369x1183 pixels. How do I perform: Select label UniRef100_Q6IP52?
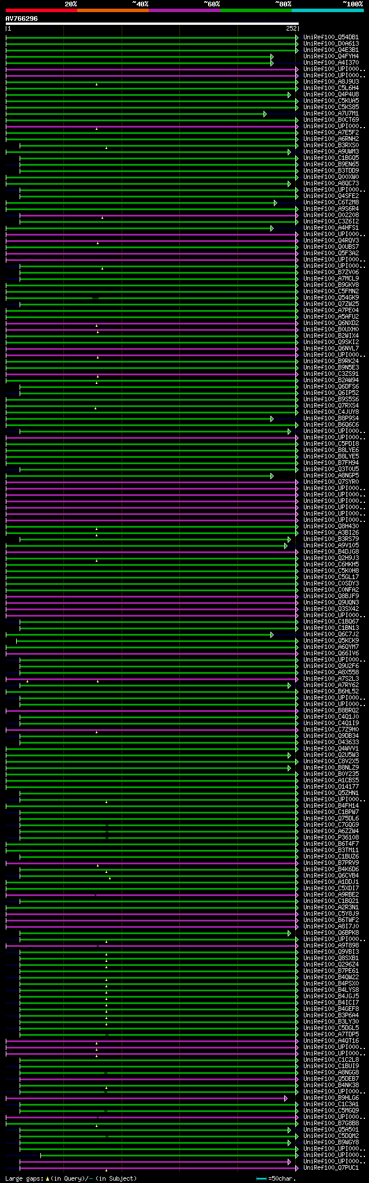coord(331,393)
